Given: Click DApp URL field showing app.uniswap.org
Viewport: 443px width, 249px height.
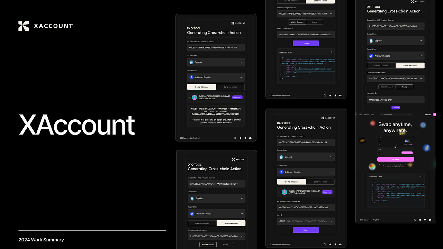Looking at the screenshot, I should coord(396,100).
